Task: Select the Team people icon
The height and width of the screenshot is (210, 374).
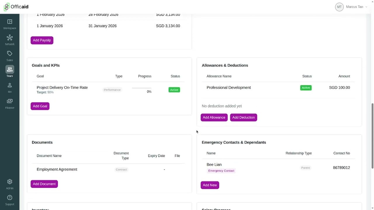Action: tap(10, 69)
